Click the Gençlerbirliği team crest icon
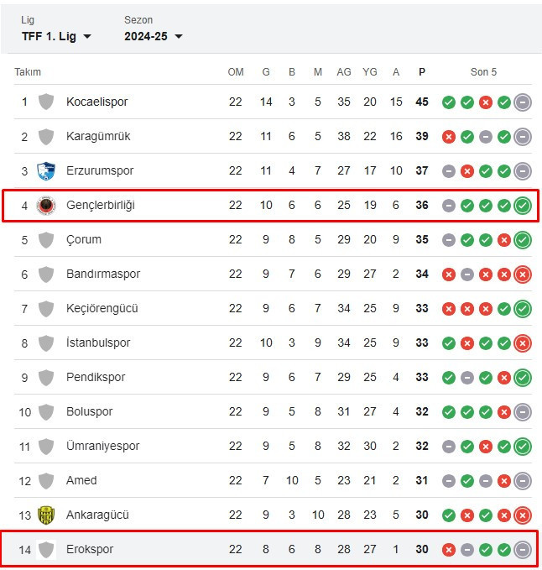Image resolution: width=542 pixels, height=570 pixels. tap(46, 206)
